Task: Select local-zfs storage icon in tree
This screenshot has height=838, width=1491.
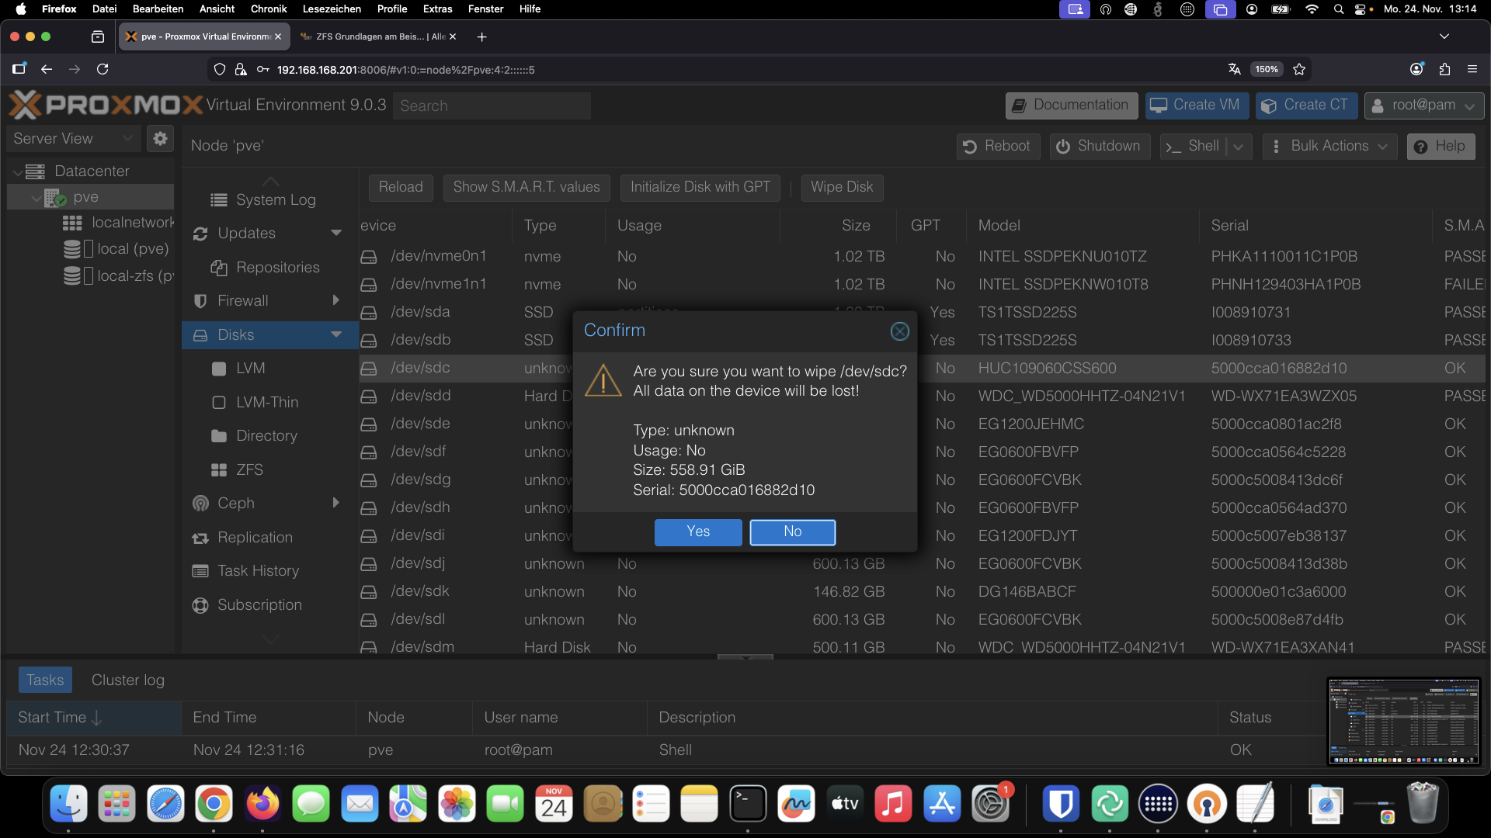Action: point(72,276)
